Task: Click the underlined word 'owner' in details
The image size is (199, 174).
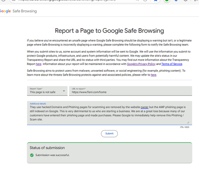Action: (x=144, y=107)
